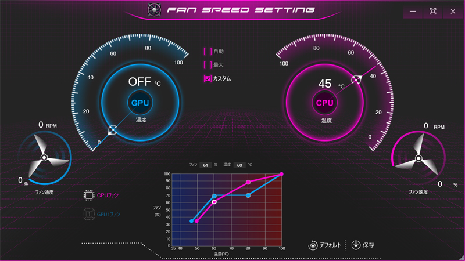Click the CPU gauge needle pointer
This screenshot has width=465, height=261.
(356, 79)
